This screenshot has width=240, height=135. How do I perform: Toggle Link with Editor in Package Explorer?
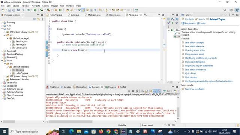(x=38, y=19)
